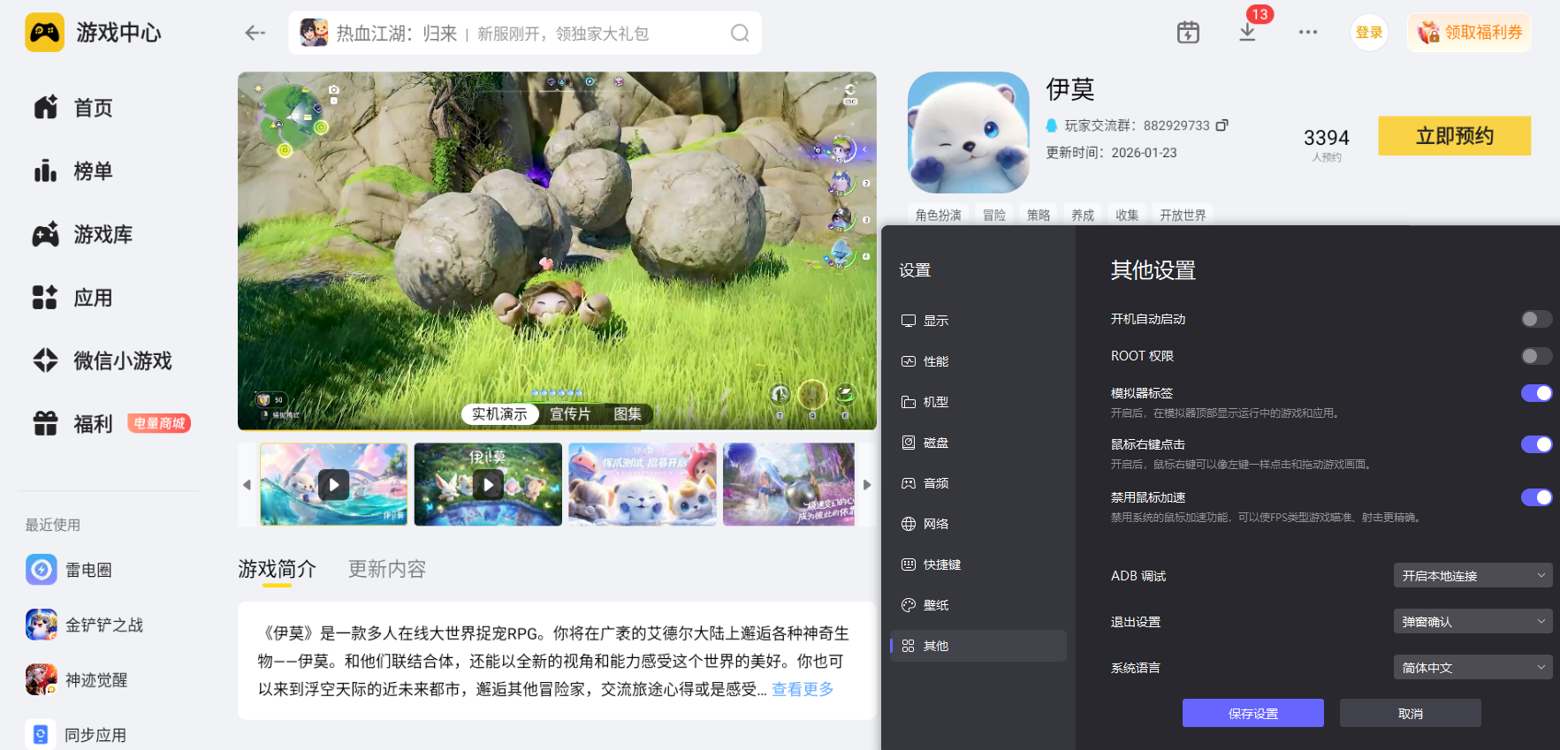1560x750 pixels.
Task: Expand the 退出设置 dropdown
Action: tap(1472, 622)
